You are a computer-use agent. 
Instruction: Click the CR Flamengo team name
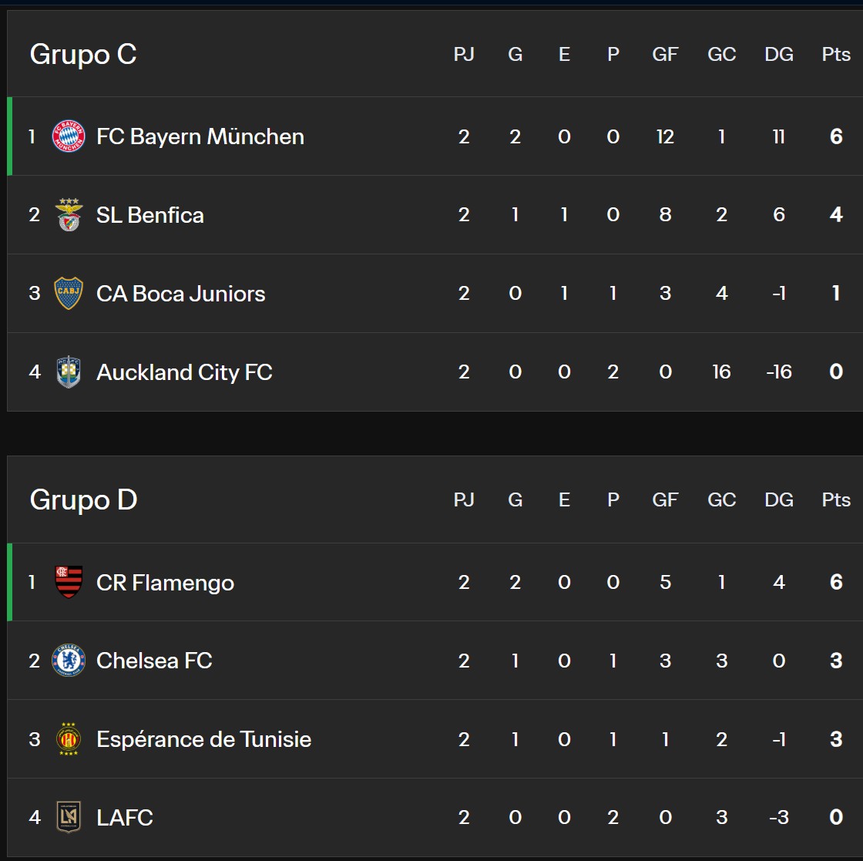click(x=165, y=582)
